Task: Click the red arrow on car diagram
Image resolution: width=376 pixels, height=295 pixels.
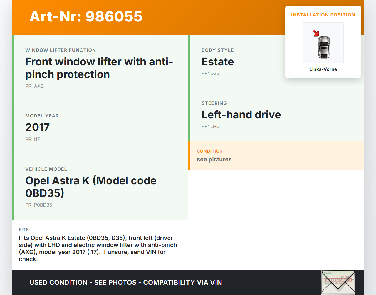Action: [316, 33]
